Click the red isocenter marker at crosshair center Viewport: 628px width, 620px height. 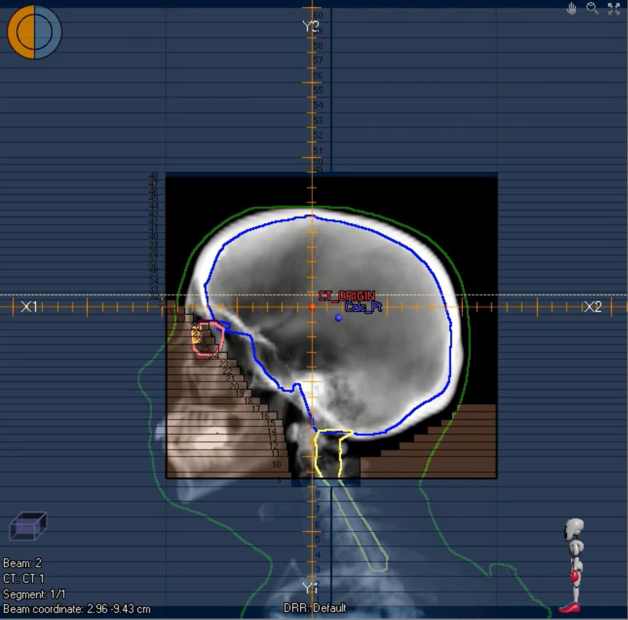(x=312, y=307)
